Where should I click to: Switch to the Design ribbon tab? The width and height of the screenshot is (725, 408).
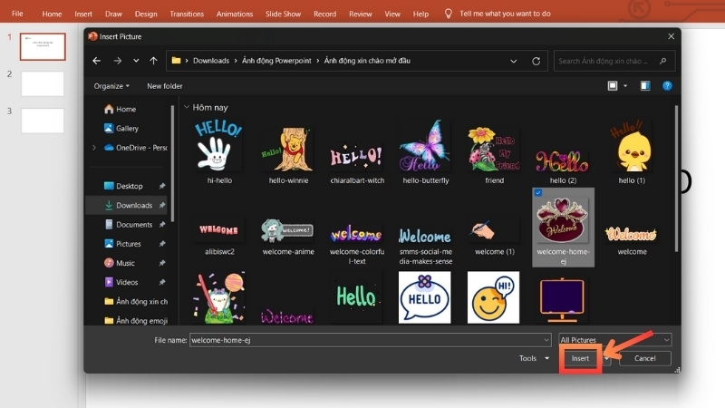(x=146, y=14)
